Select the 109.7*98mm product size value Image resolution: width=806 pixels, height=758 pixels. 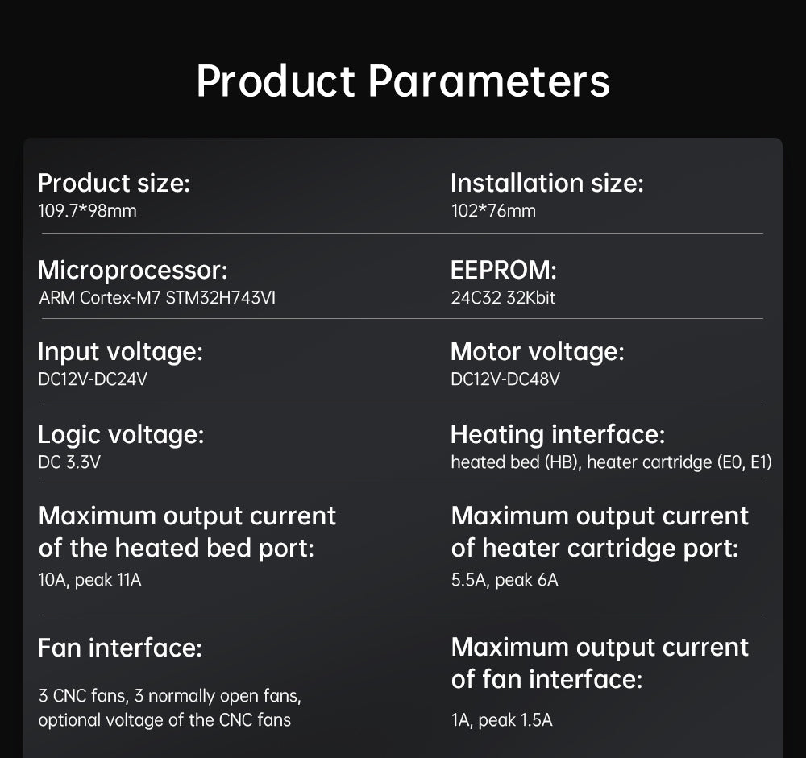click(x=88, y=211)
